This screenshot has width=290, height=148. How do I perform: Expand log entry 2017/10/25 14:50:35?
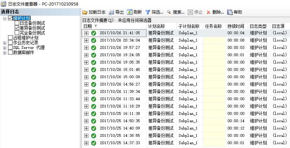point(86,121)
